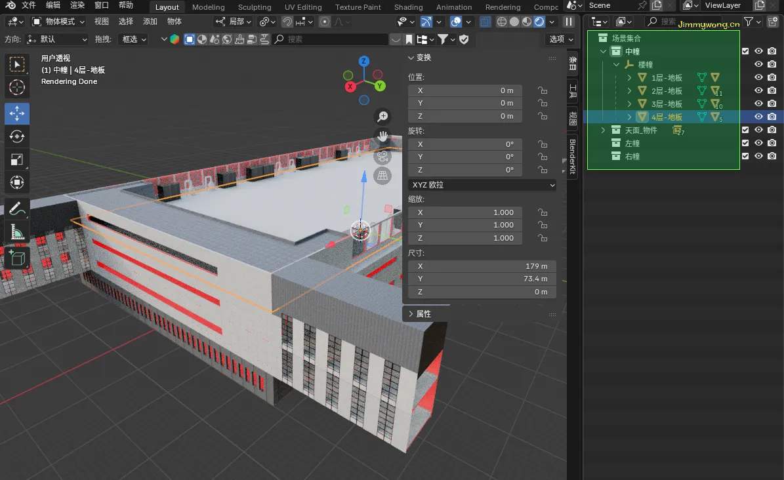Image resolution: width=784 pixels, height=480 pixels.
Task: Click the viewport zoom magnifier icon
Action: click(x=382, y=117)
